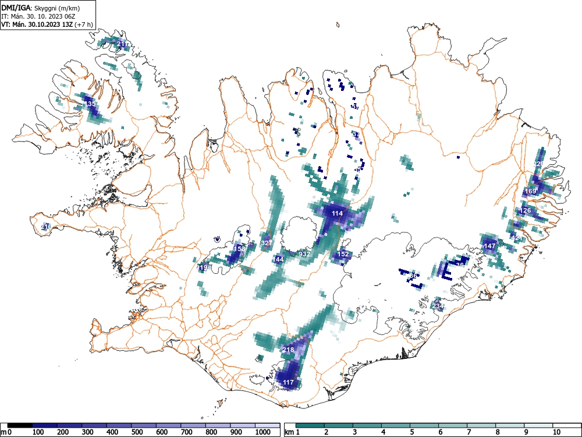Click the "44" visibility label
This screenshot has height=437, width=582.
[x=279, y=259]
